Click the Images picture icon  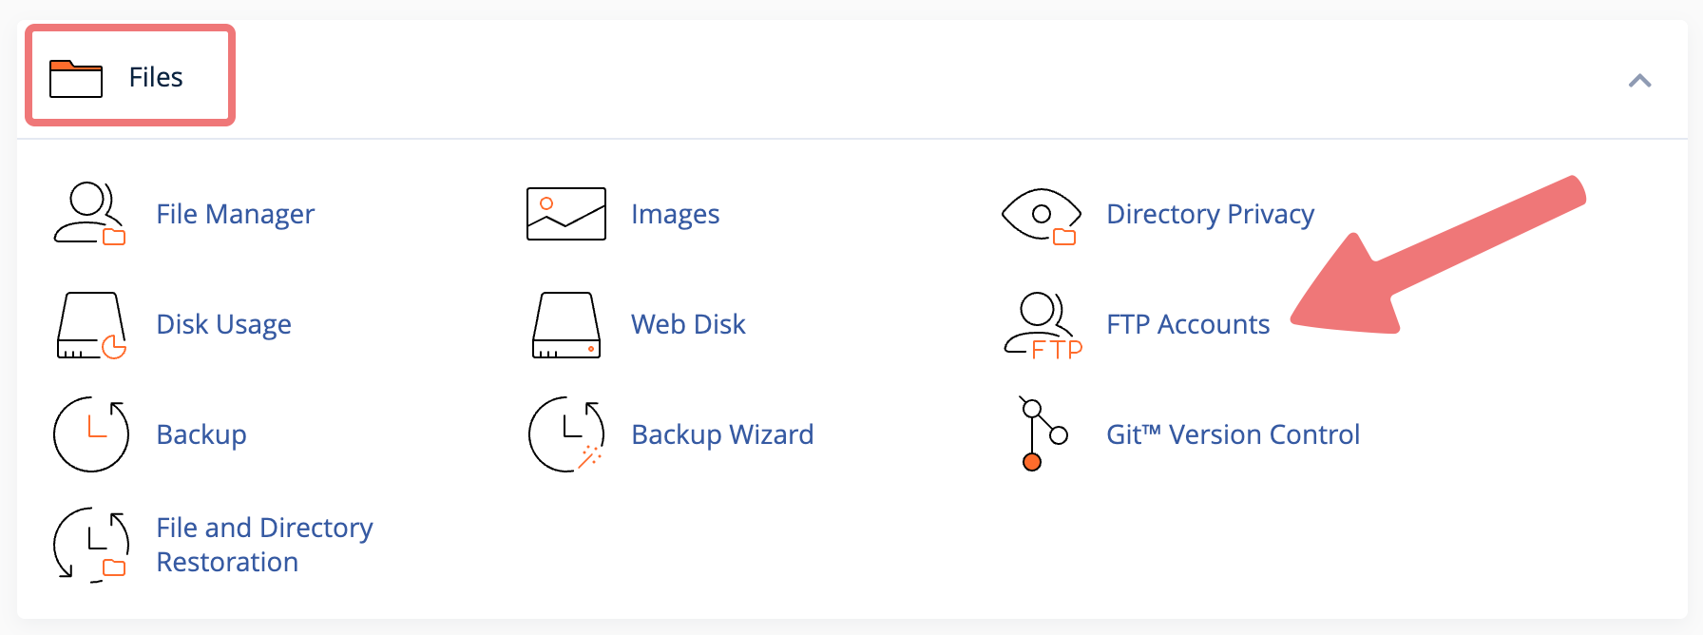(566, 214)
